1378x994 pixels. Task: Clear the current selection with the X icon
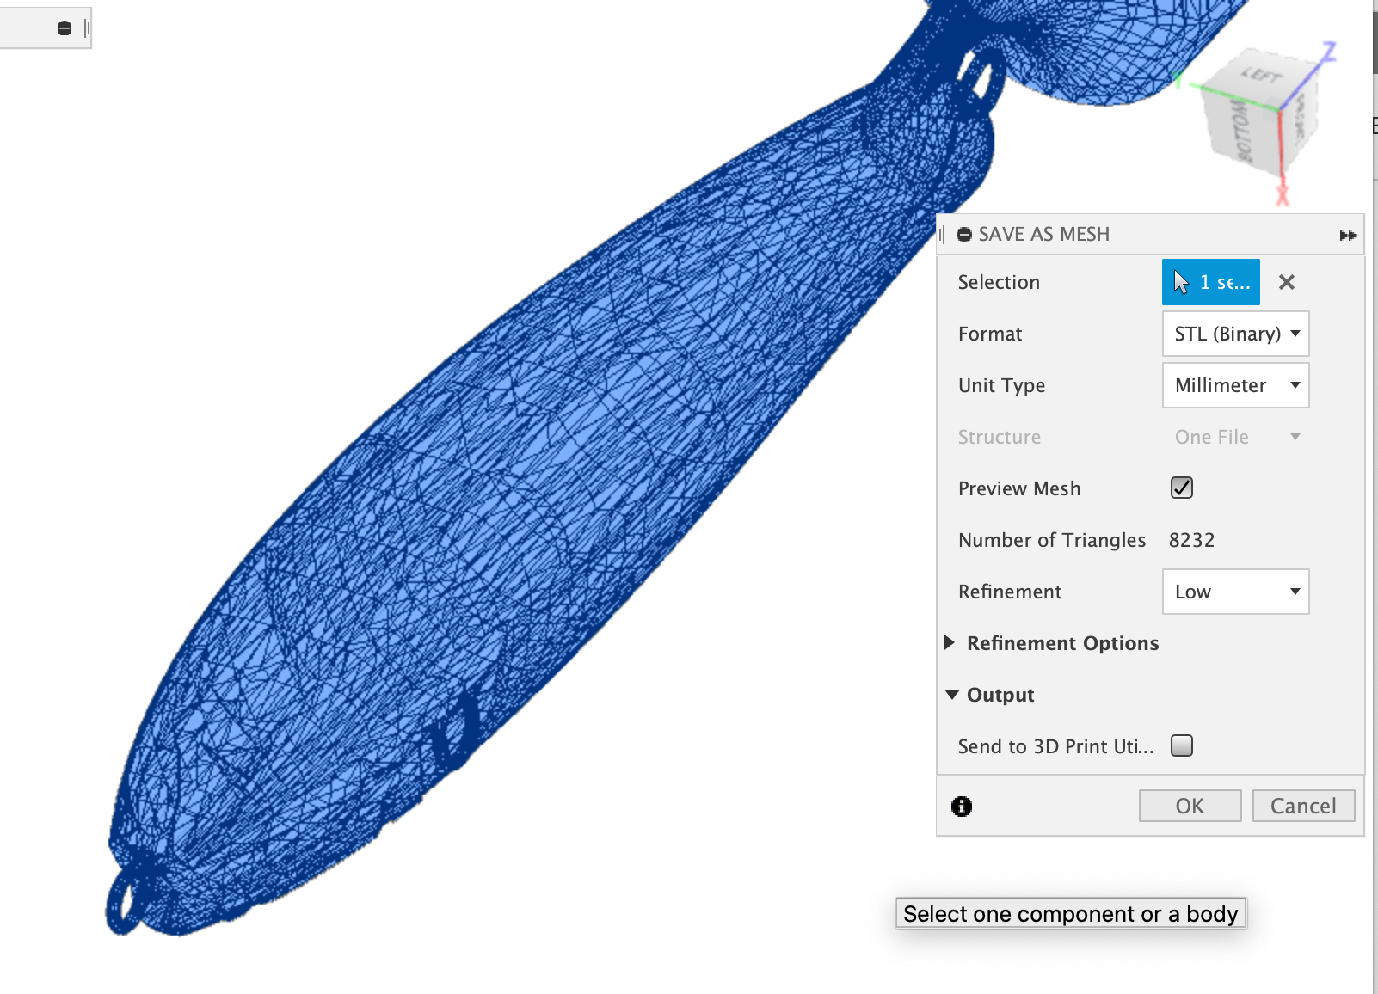click(1287, 282)
